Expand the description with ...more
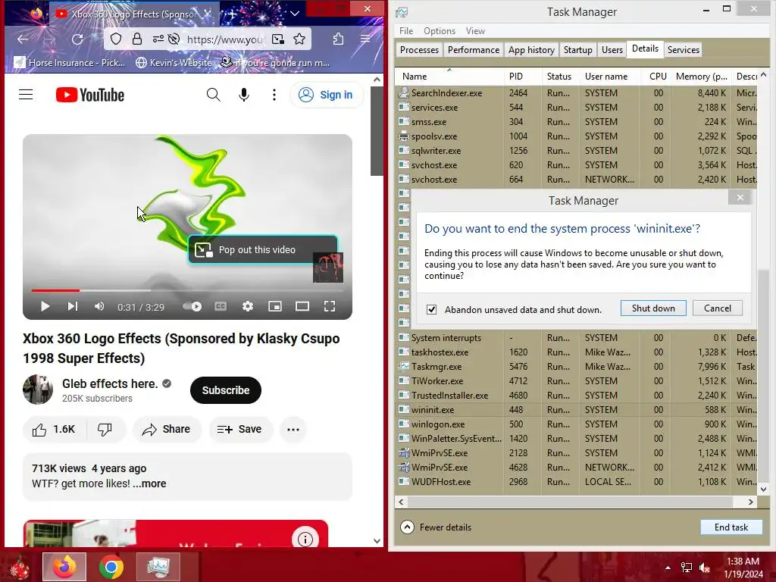This screenshot has height=582, width=776. (149, 483)
